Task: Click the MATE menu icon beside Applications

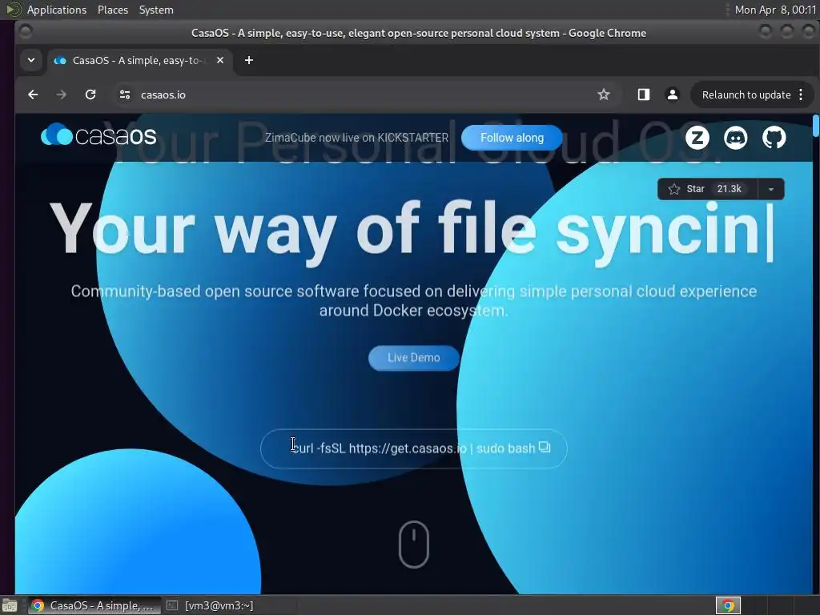Action: tap(13, 10)
